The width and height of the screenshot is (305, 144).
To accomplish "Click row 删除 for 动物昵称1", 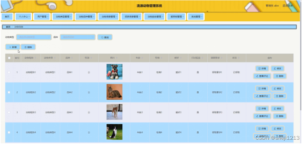I will (280, 76).
